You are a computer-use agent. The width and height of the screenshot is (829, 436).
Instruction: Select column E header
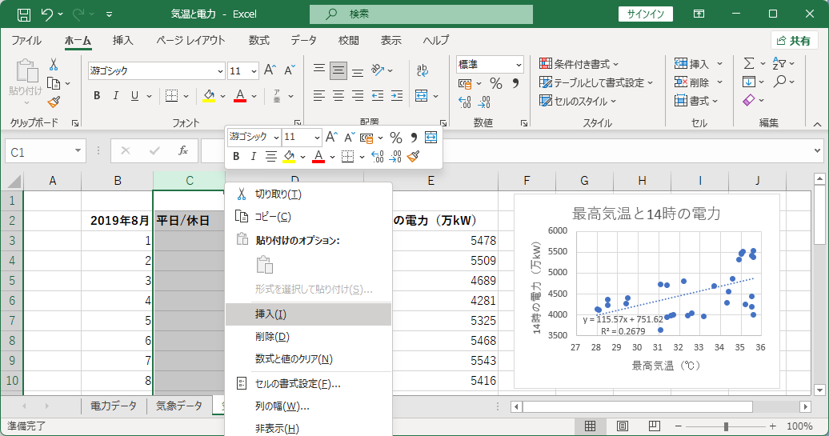pos(431,181)
